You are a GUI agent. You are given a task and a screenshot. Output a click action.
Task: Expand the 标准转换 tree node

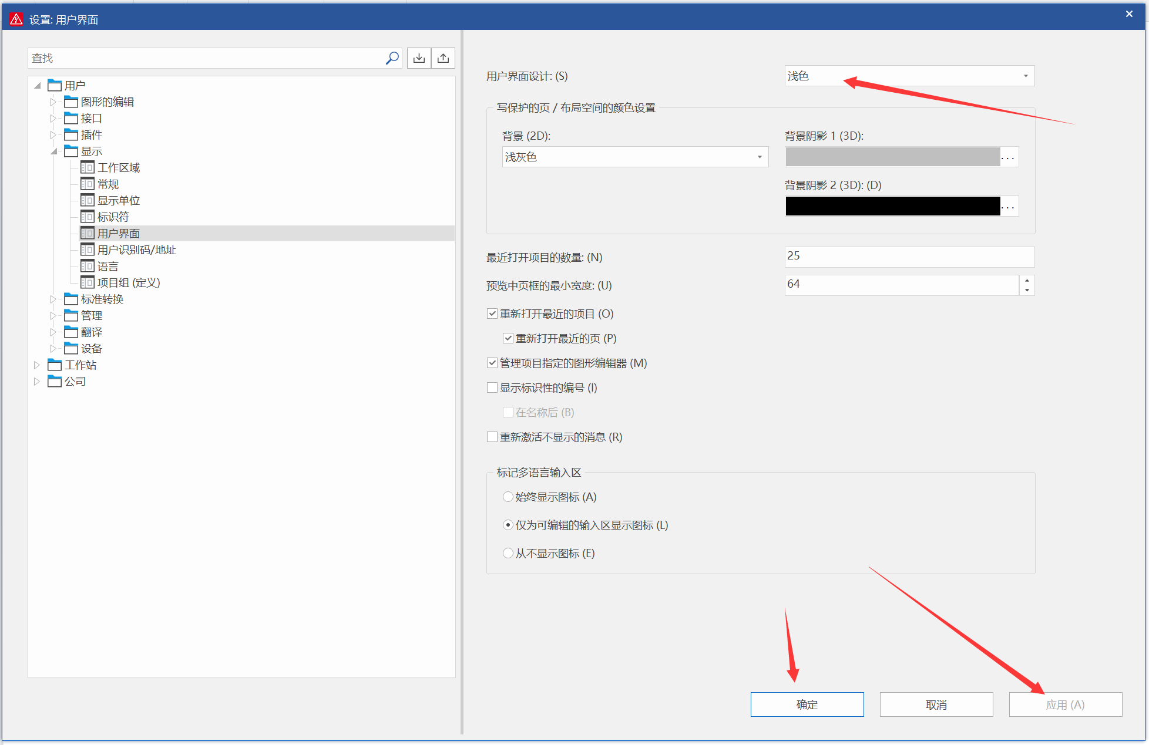click(x=53, y=299)
